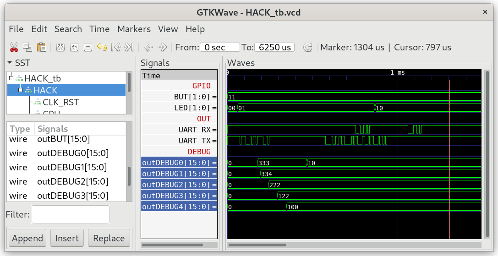
Task: Click the Time header row in Signals pane
Action: coord(179,76)
